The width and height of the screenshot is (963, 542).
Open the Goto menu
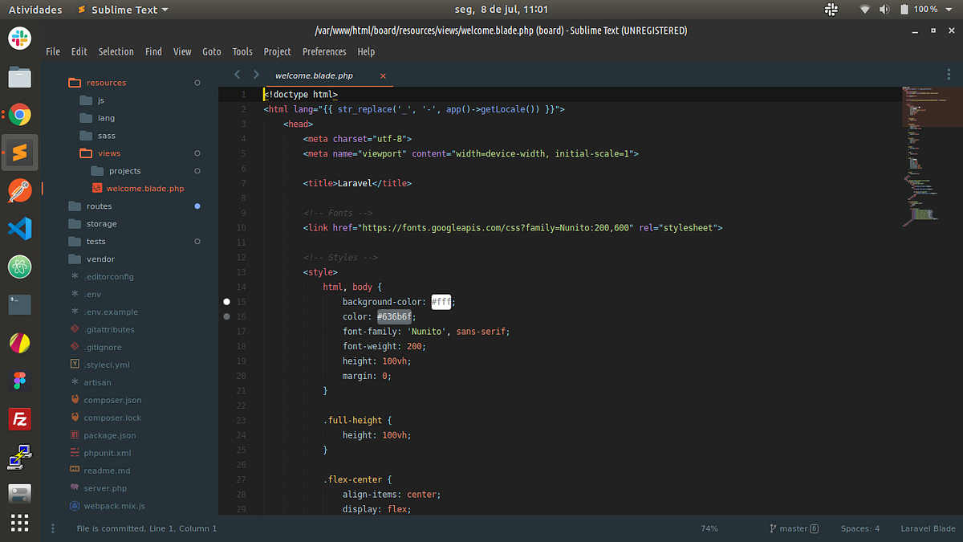pyautogui.click(x=211, y=51)
